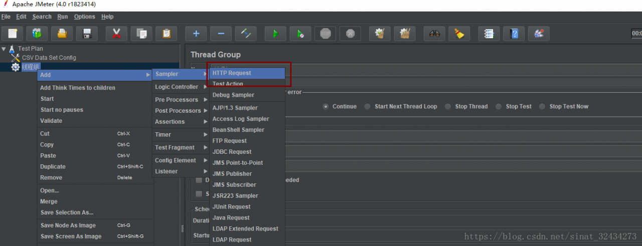
Task: Expand the Add submenu in context menu
Action: click(95, 75)
